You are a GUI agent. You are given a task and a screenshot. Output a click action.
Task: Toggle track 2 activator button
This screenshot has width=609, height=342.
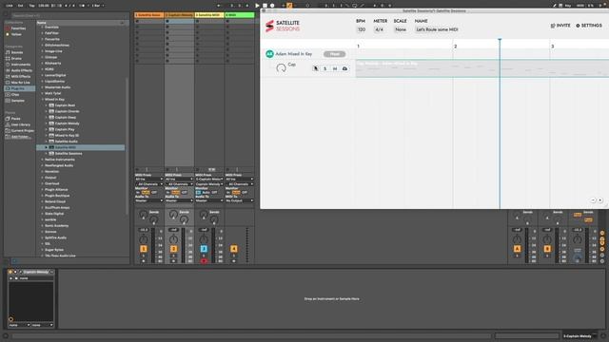coord(173,249)
